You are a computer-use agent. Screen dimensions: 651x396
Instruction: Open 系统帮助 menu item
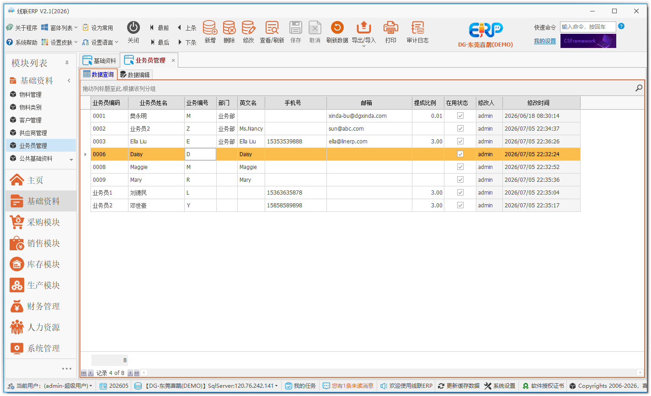click(22, 42)
